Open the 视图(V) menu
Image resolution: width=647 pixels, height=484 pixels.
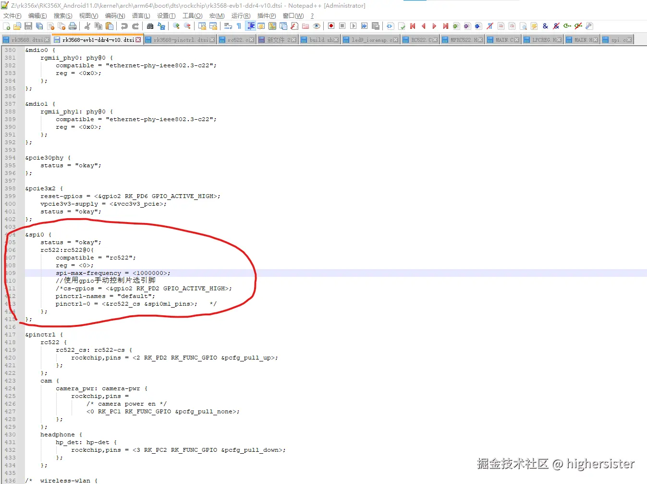tap(88, 16)
